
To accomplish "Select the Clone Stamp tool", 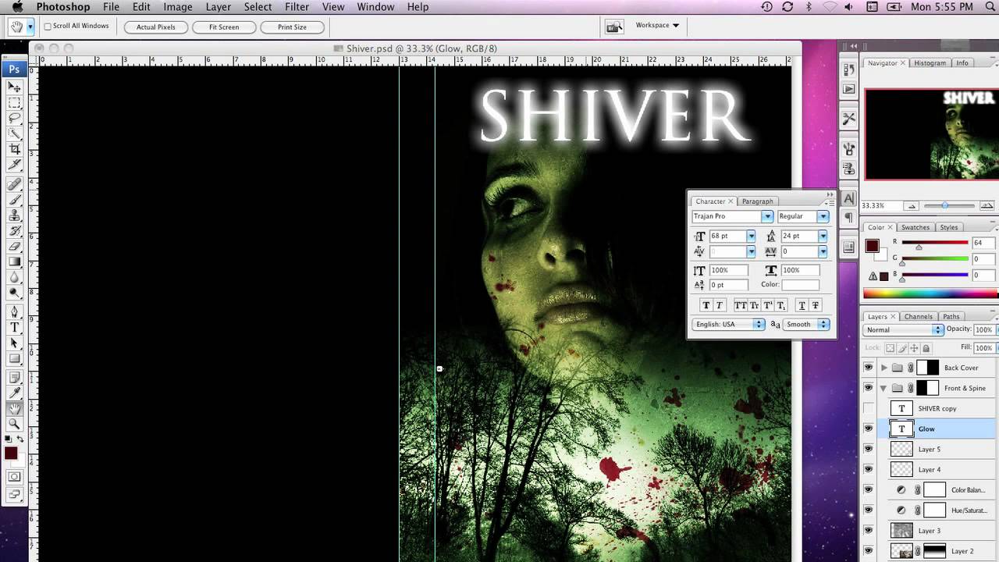I will 14,215.
